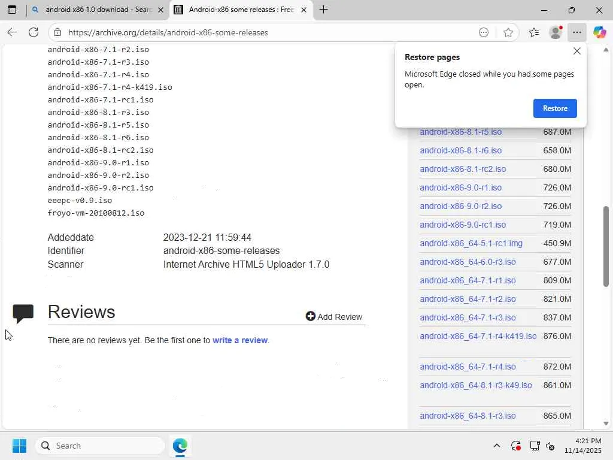Open tab actions menu icon
This screenshot has width=613, height=460.
[12, 10]
